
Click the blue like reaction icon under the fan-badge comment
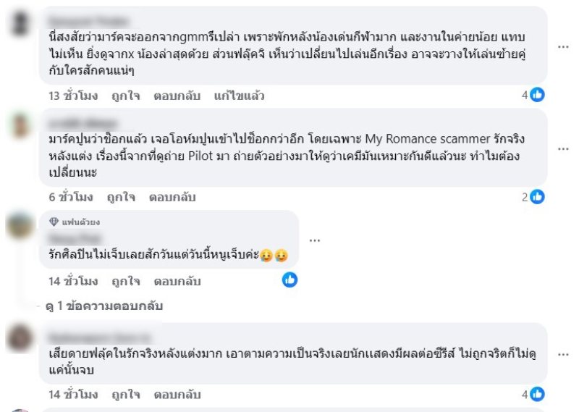pos(289,279)
